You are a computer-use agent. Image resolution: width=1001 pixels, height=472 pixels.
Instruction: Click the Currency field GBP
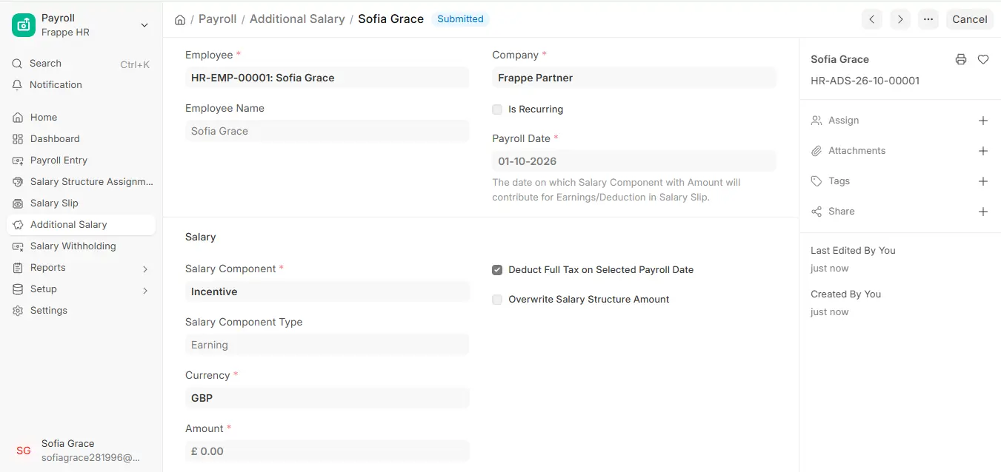(x=327, y=398)
